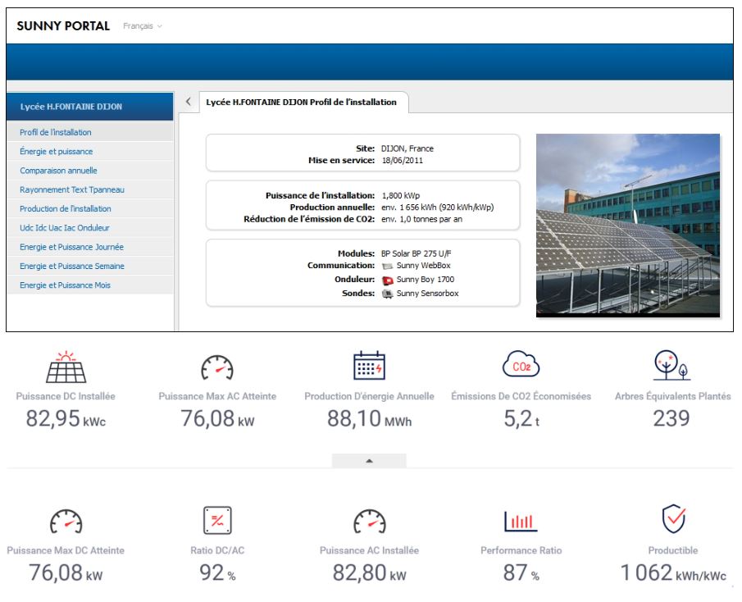Click the 1,800 kWp installation power value

click(x=400, y=195)
